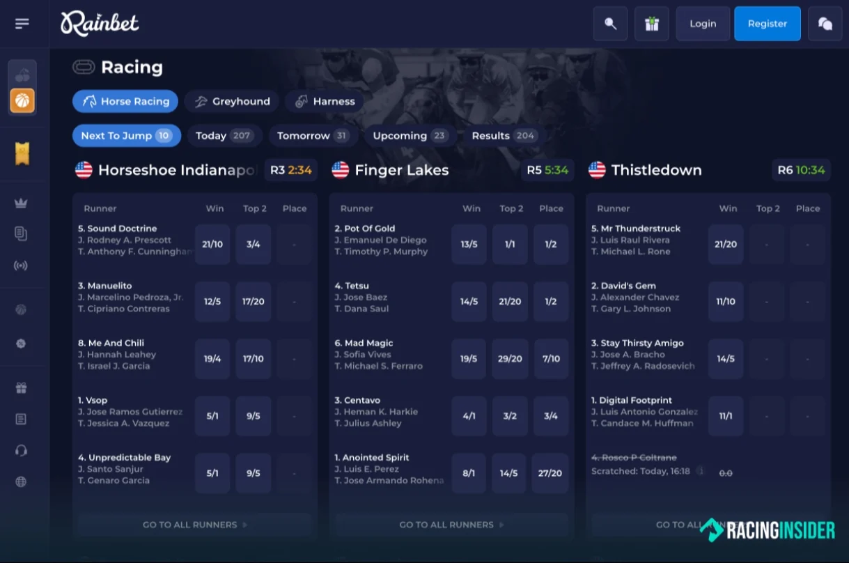Open the search magnifier icon in the top bar

point(609,23)
